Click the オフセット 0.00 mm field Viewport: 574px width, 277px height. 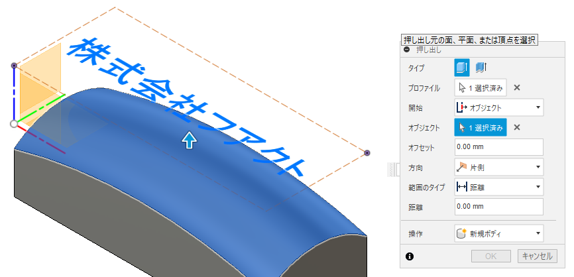click(499, 147)
